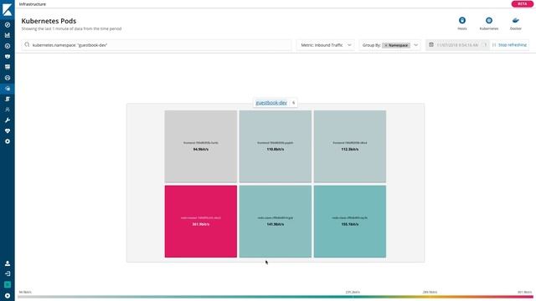Click the BETA badge

coord(522,3)
